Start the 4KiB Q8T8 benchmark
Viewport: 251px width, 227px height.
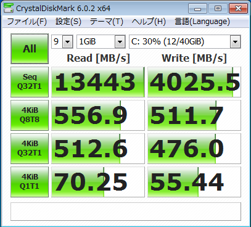pos(30,115)
